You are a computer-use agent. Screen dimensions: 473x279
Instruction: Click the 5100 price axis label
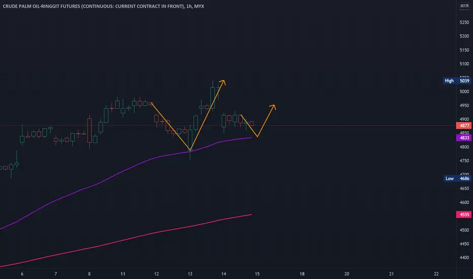[464, 64]
